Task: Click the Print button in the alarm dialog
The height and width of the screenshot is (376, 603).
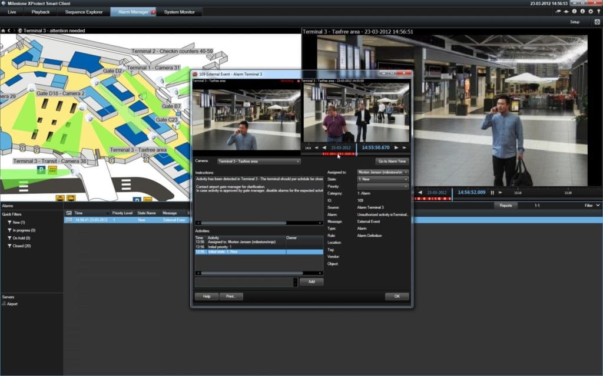Action: (x=231, y=296)
